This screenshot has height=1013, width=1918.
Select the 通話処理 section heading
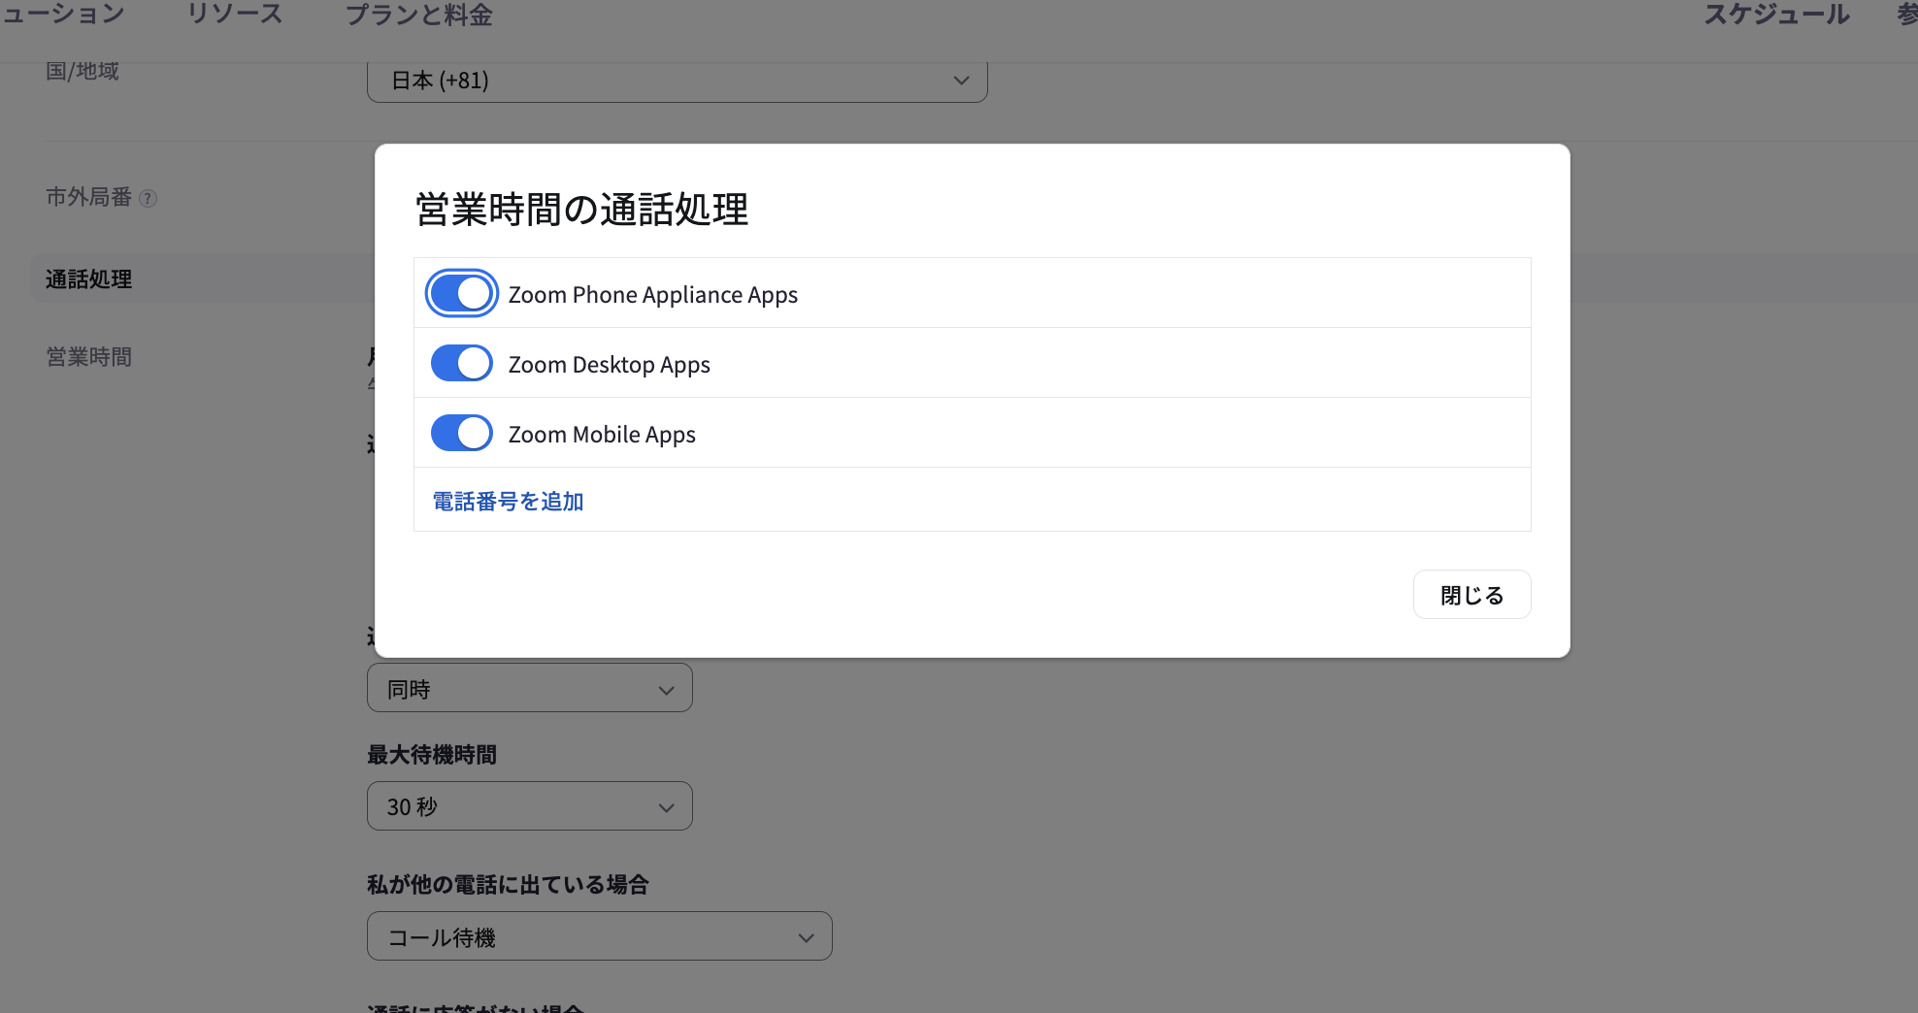point(88,279)
